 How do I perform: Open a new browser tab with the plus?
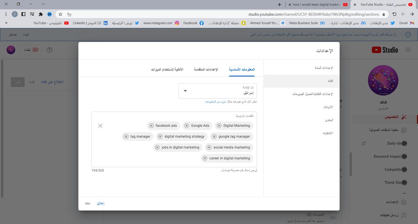pos(279,4)
